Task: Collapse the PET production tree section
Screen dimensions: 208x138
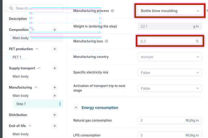Action: 37,49
